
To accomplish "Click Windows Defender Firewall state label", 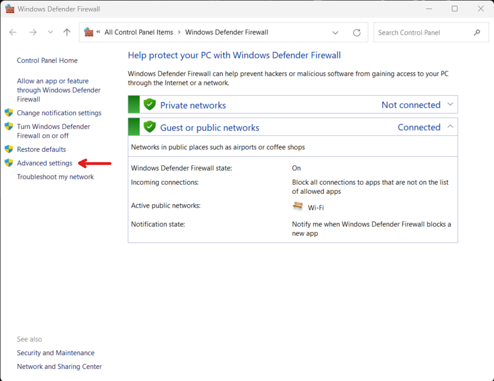I will point(181,168).
